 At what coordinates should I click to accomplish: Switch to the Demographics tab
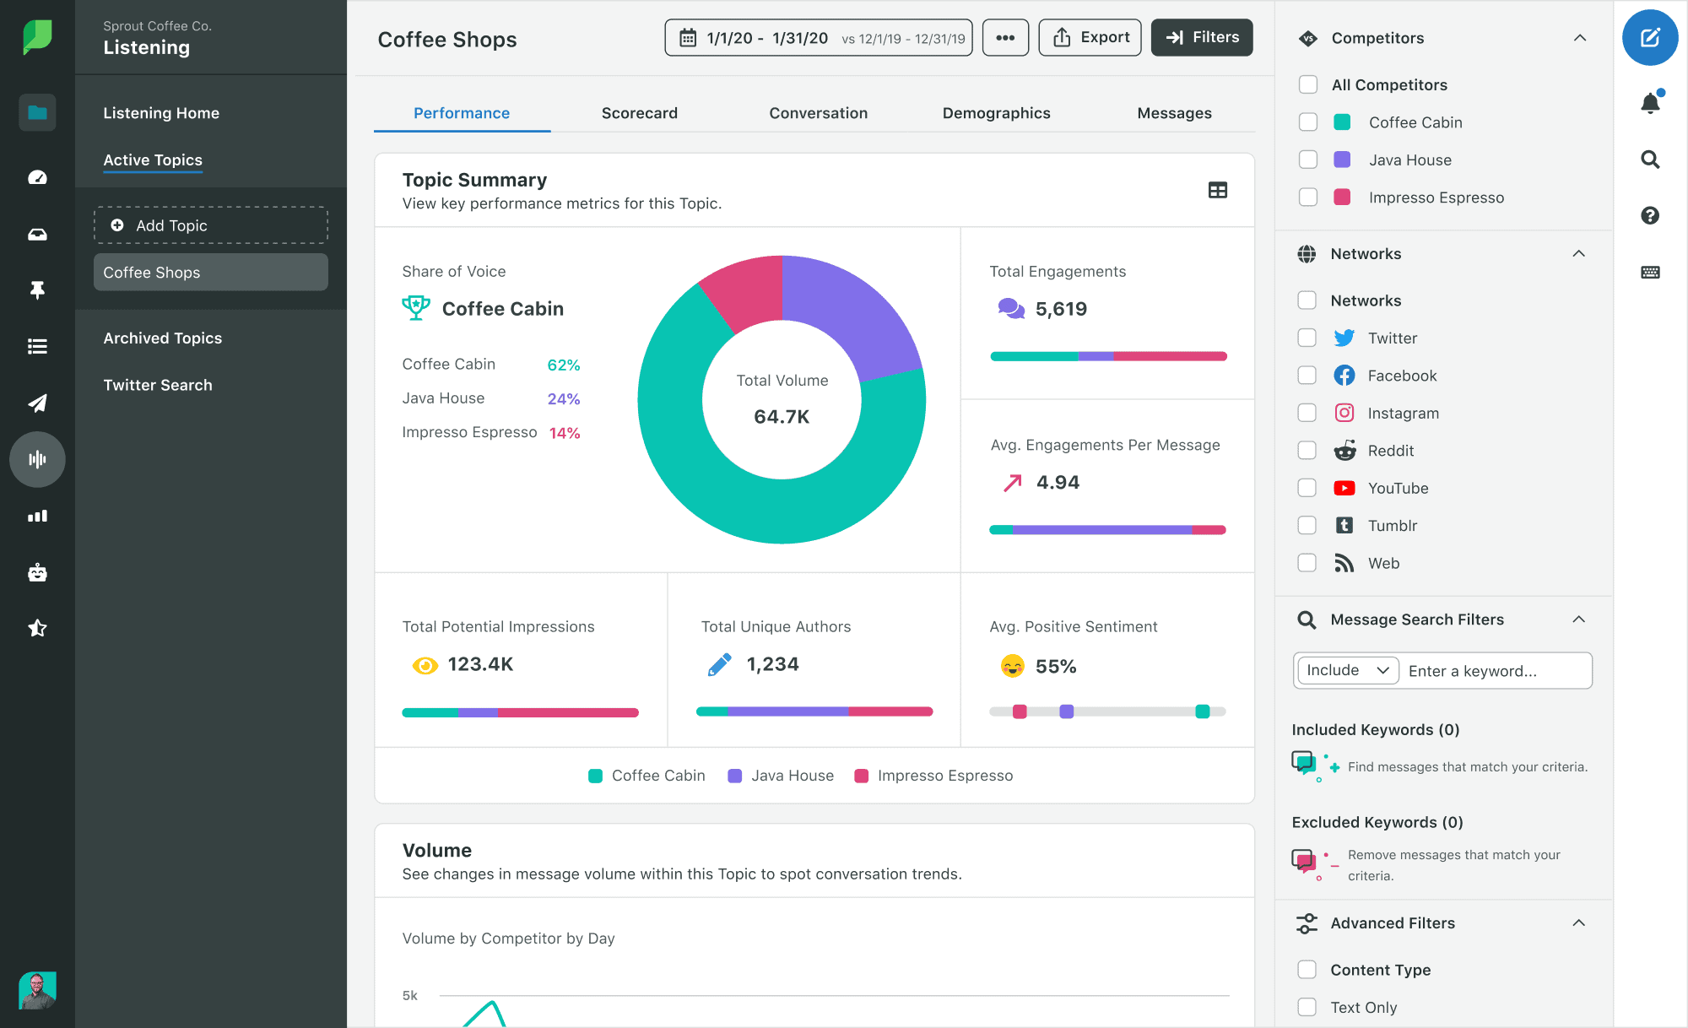coord(996,112)
